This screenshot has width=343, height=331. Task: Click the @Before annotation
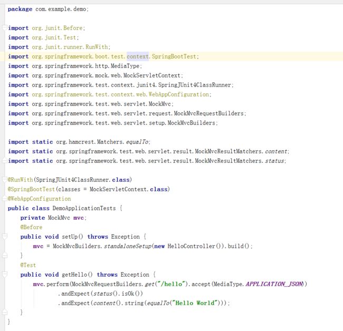tap(31, 228)
